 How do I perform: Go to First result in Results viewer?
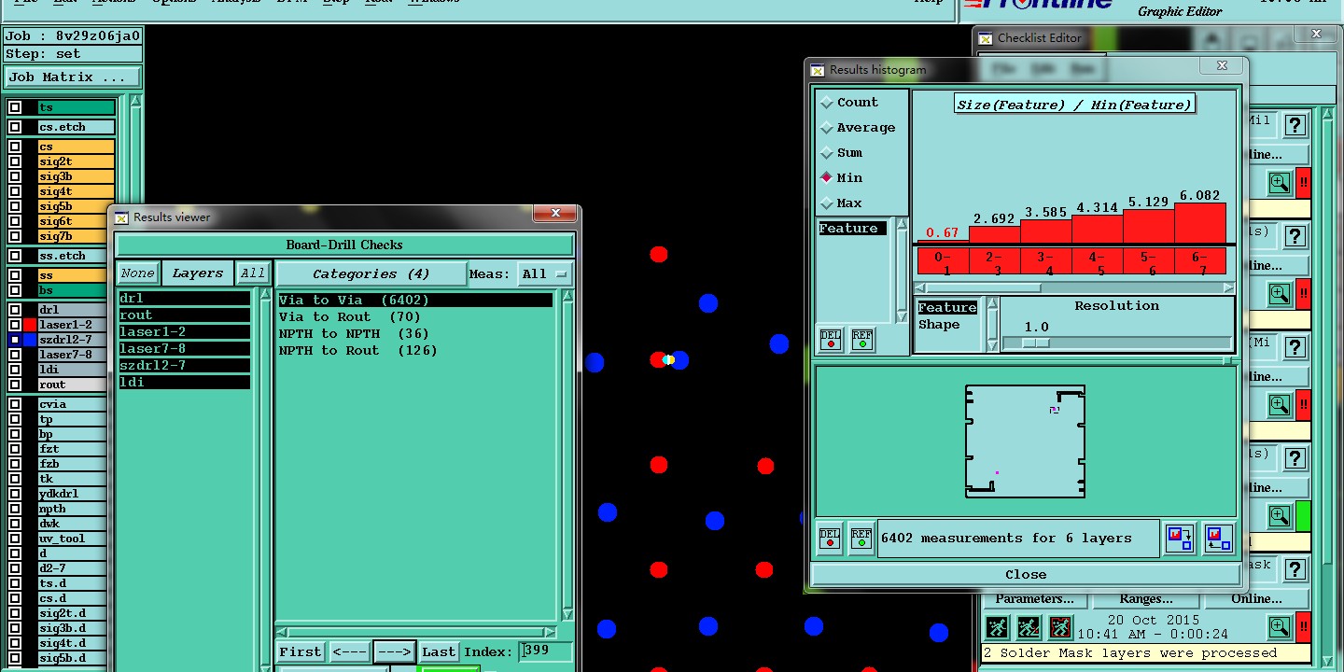click(301, 652)
